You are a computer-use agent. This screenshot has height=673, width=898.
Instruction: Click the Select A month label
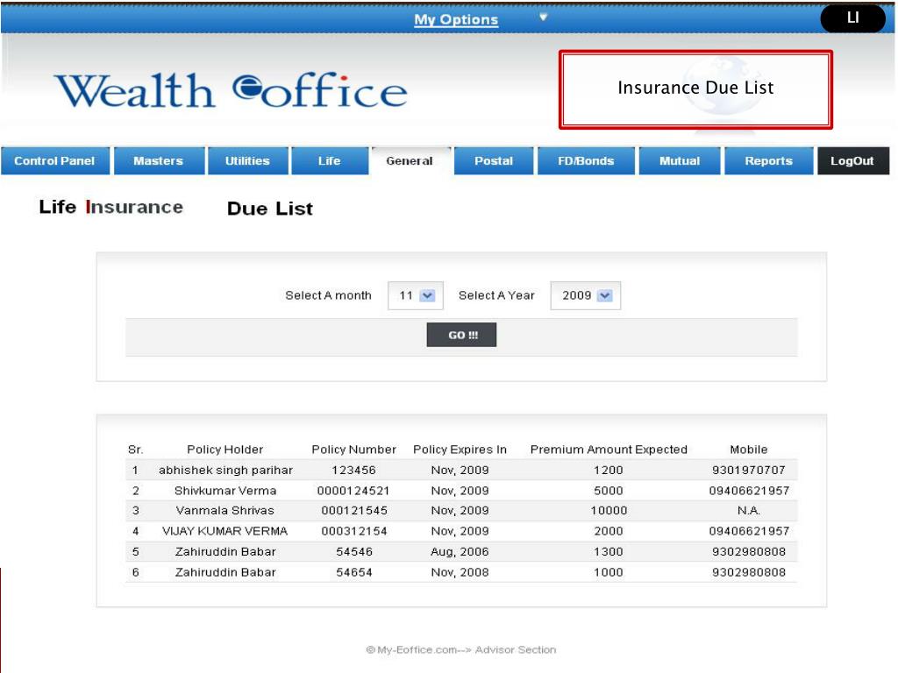328,295
